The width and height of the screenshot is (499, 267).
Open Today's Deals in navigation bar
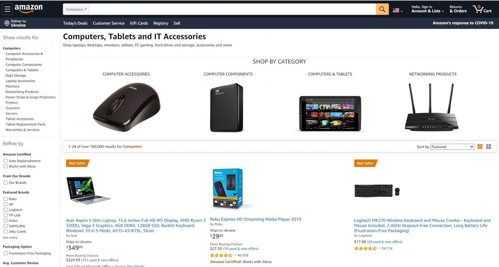[x=75, y=23]
